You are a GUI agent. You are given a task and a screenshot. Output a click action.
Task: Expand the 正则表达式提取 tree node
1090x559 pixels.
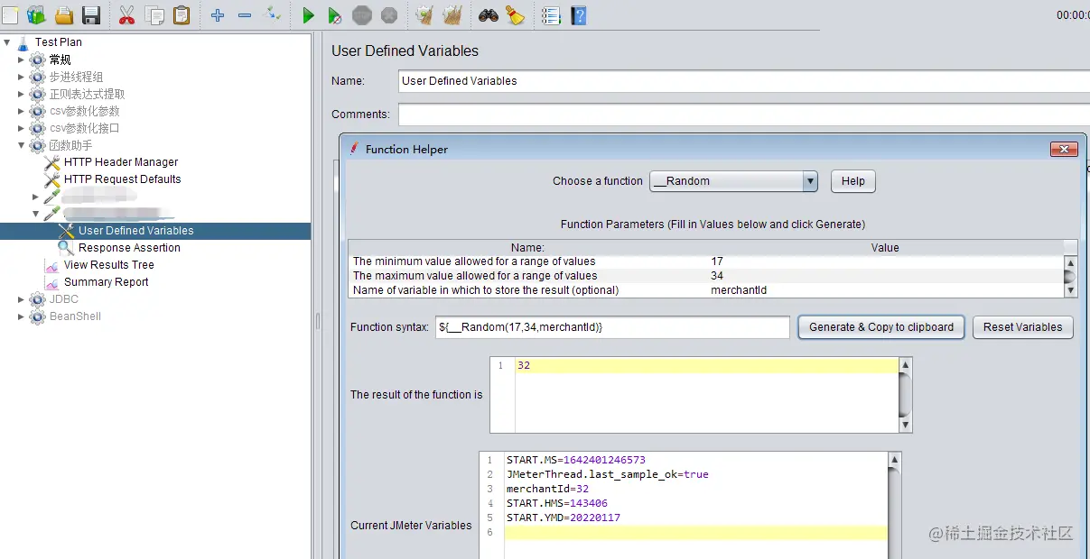pos(22,94)
